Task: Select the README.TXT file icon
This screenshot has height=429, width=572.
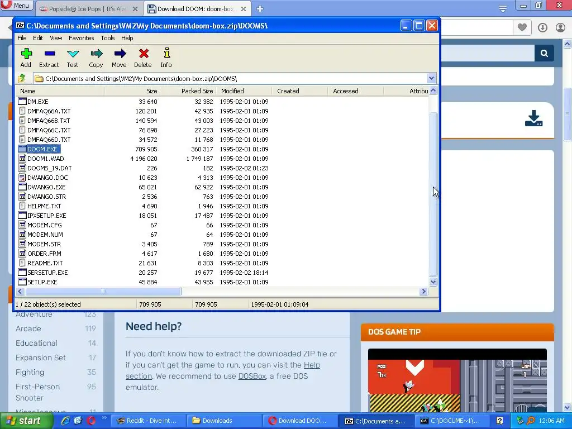Action: pos(22,263)
